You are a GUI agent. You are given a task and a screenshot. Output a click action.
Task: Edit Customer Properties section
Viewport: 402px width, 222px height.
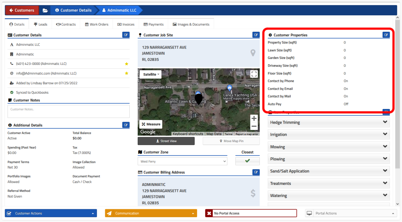386,34
